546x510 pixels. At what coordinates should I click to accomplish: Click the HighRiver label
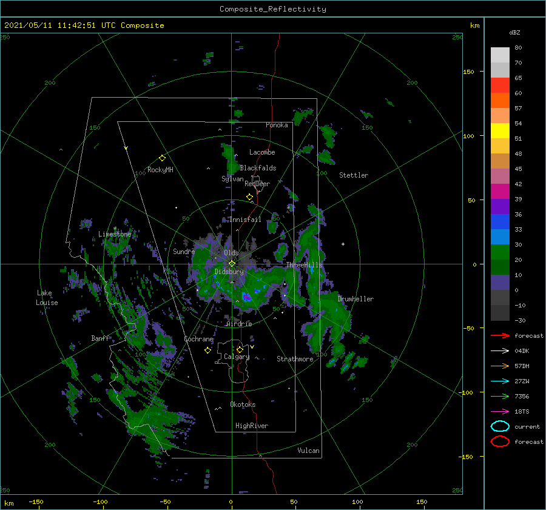click(252, 426)
